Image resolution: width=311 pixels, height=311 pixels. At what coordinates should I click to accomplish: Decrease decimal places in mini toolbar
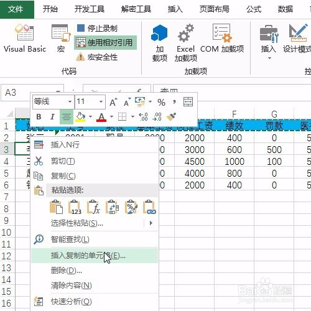coord(157,117)
